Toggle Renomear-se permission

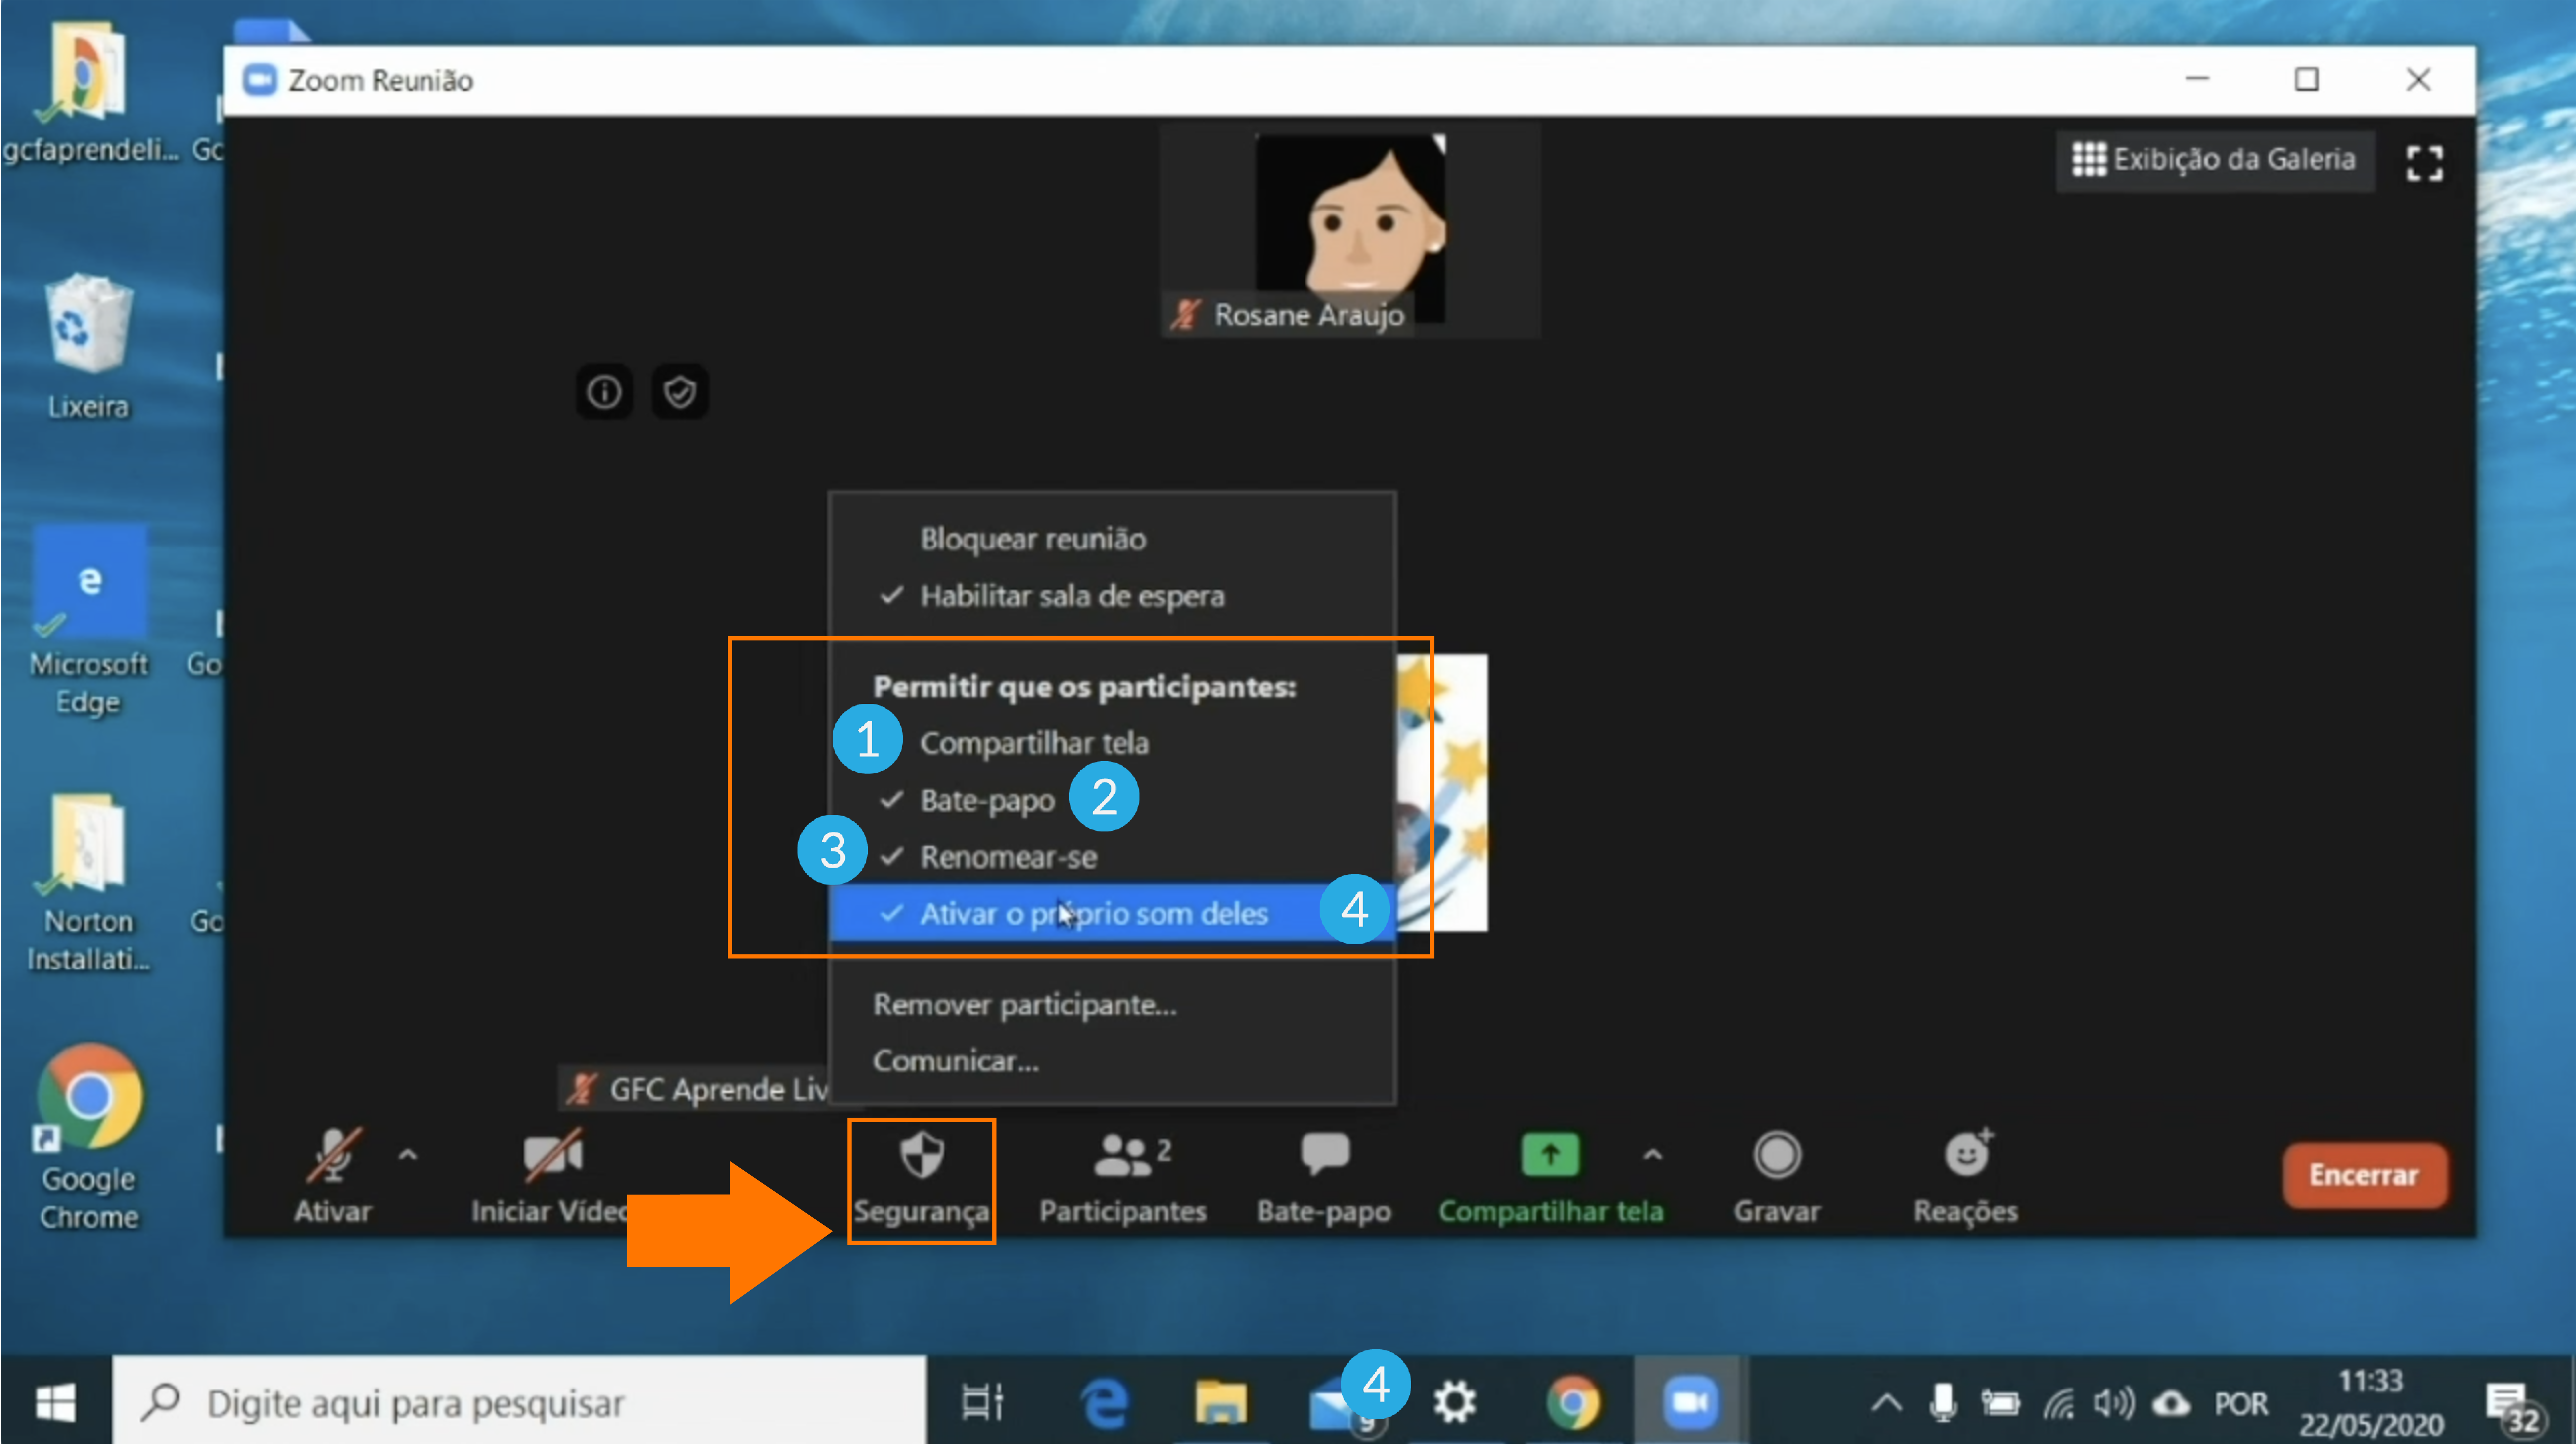tap(1112, 857)
